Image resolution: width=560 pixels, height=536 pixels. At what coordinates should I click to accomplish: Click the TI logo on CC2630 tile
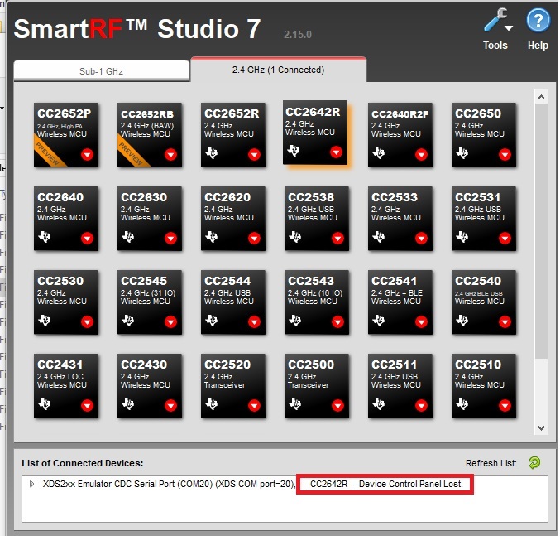click(128, 237)
